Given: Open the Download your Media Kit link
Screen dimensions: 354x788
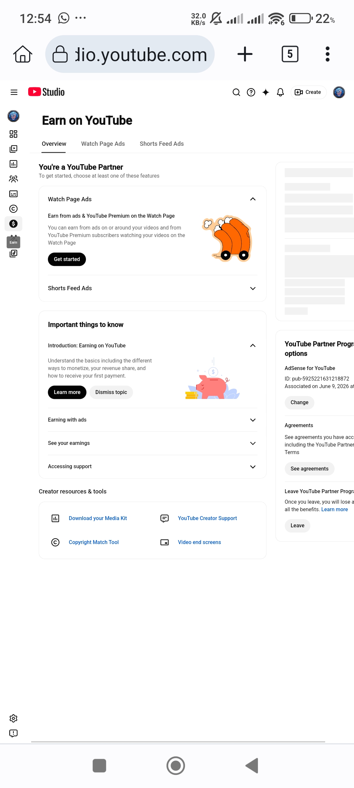Looking at the screenshot, I should pyautogui.click(x=98, y=518).
